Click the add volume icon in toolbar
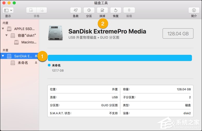202x131 pixels. pos(31,10)
